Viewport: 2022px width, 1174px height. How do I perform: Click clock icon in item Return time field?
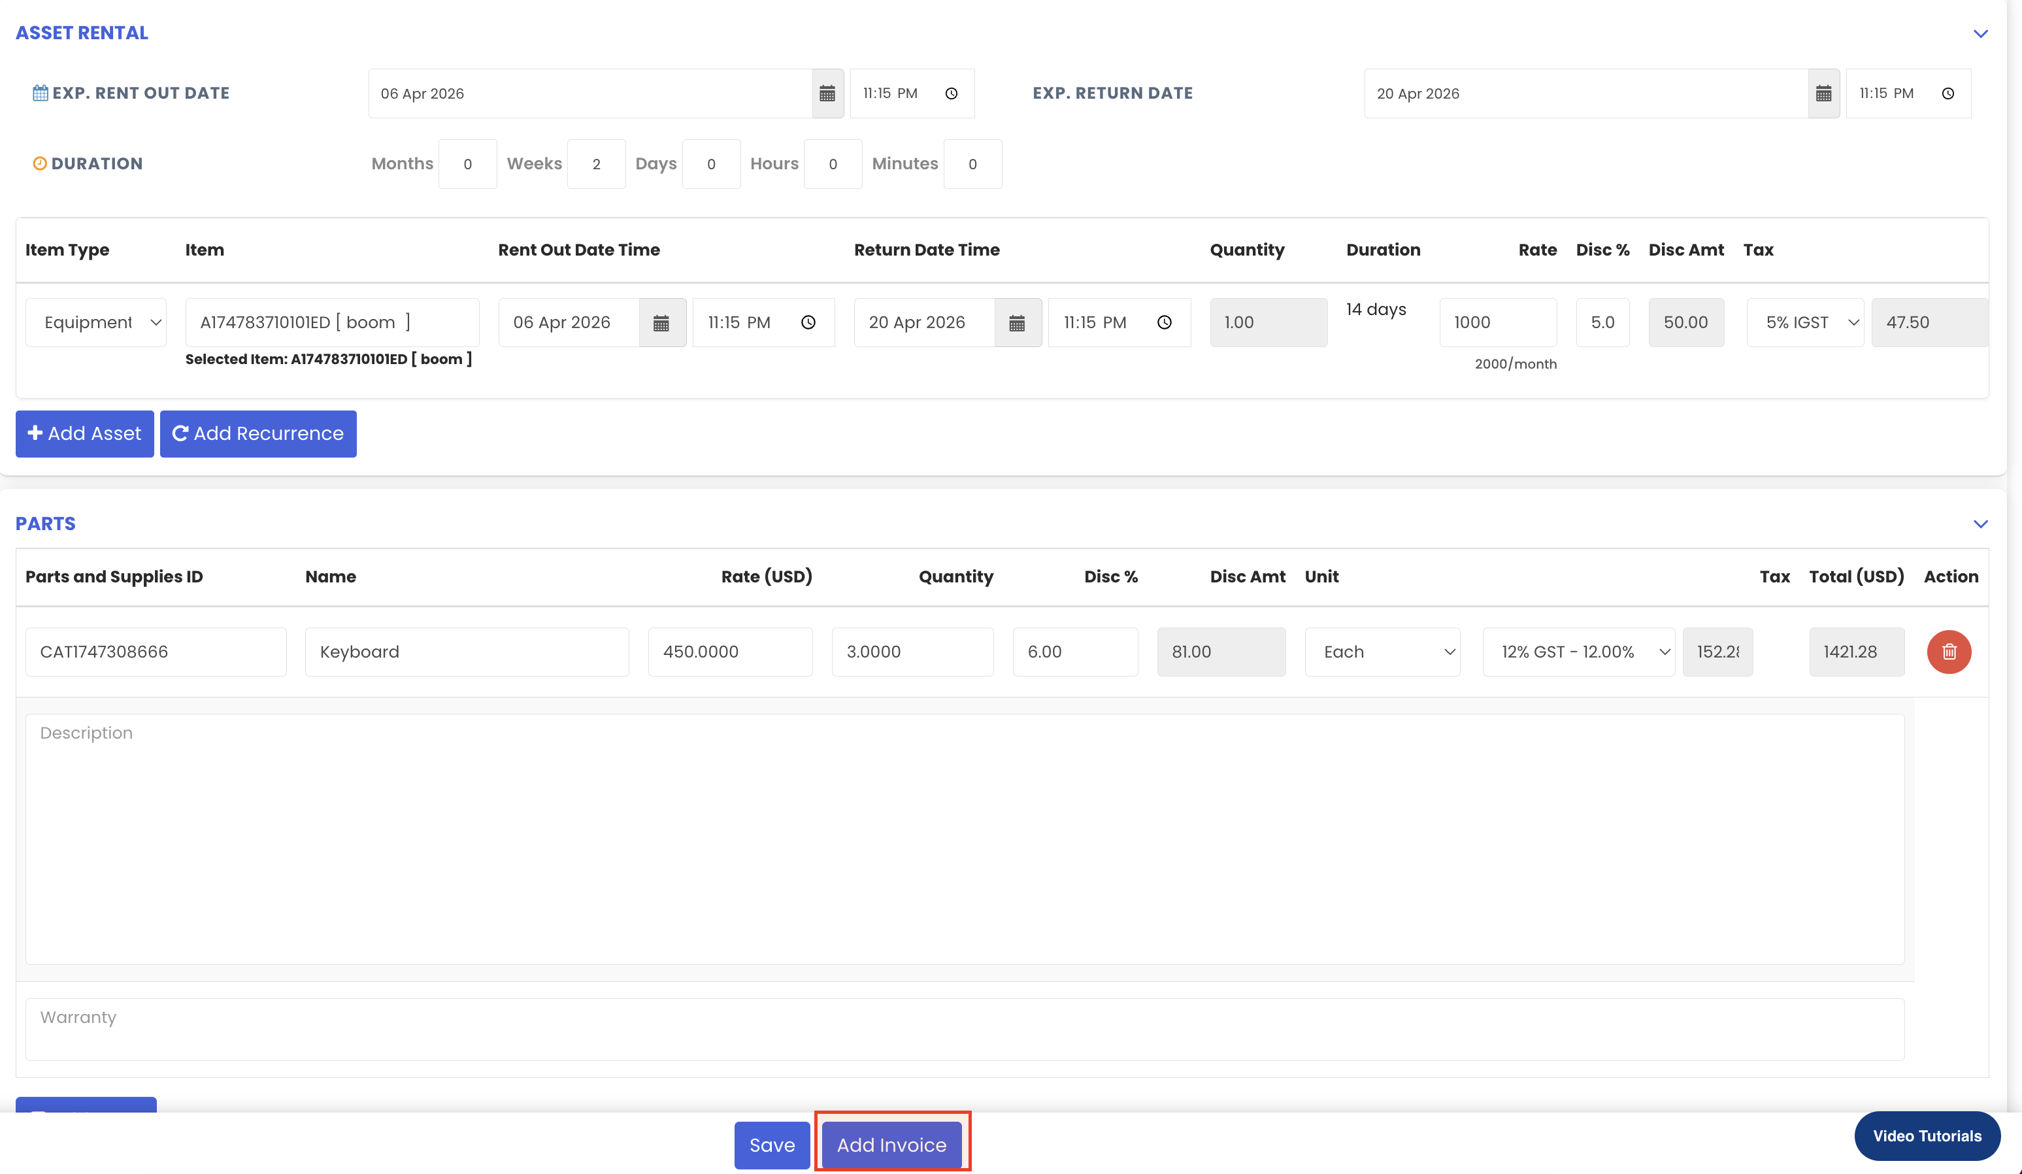point(1163,323)
